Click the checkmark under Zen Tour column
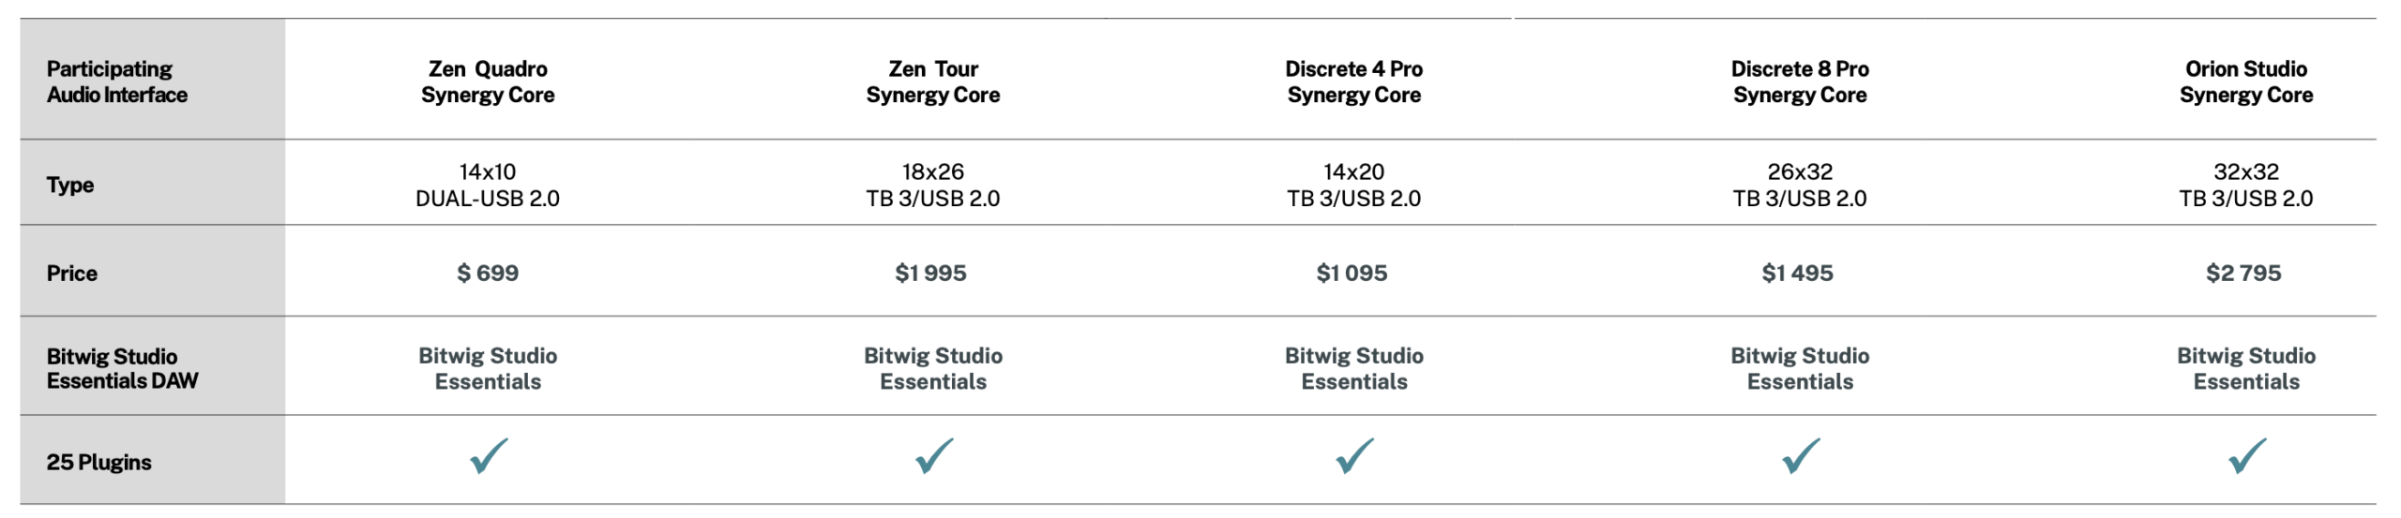The width and height of the screenshot is (2401, 518). point(933,457)
